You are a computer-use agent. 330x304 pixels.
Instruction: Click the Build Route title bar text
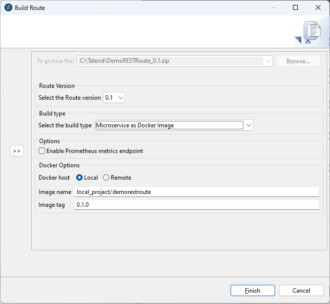click(30, 7)
